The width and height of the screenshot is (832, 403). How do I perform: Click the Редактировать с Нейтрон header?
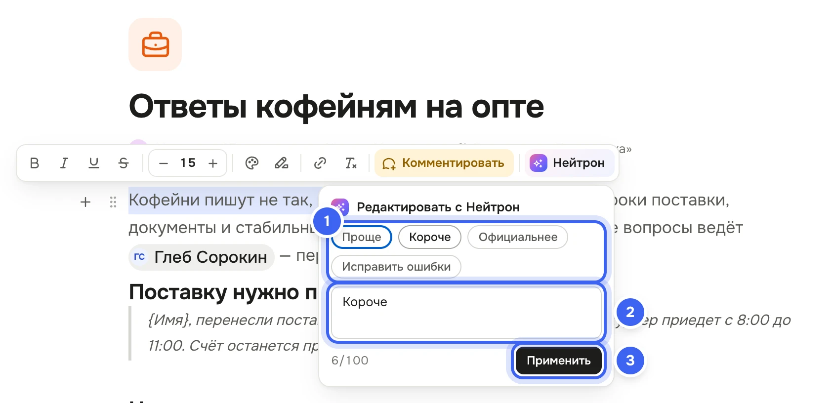[438, 207]
